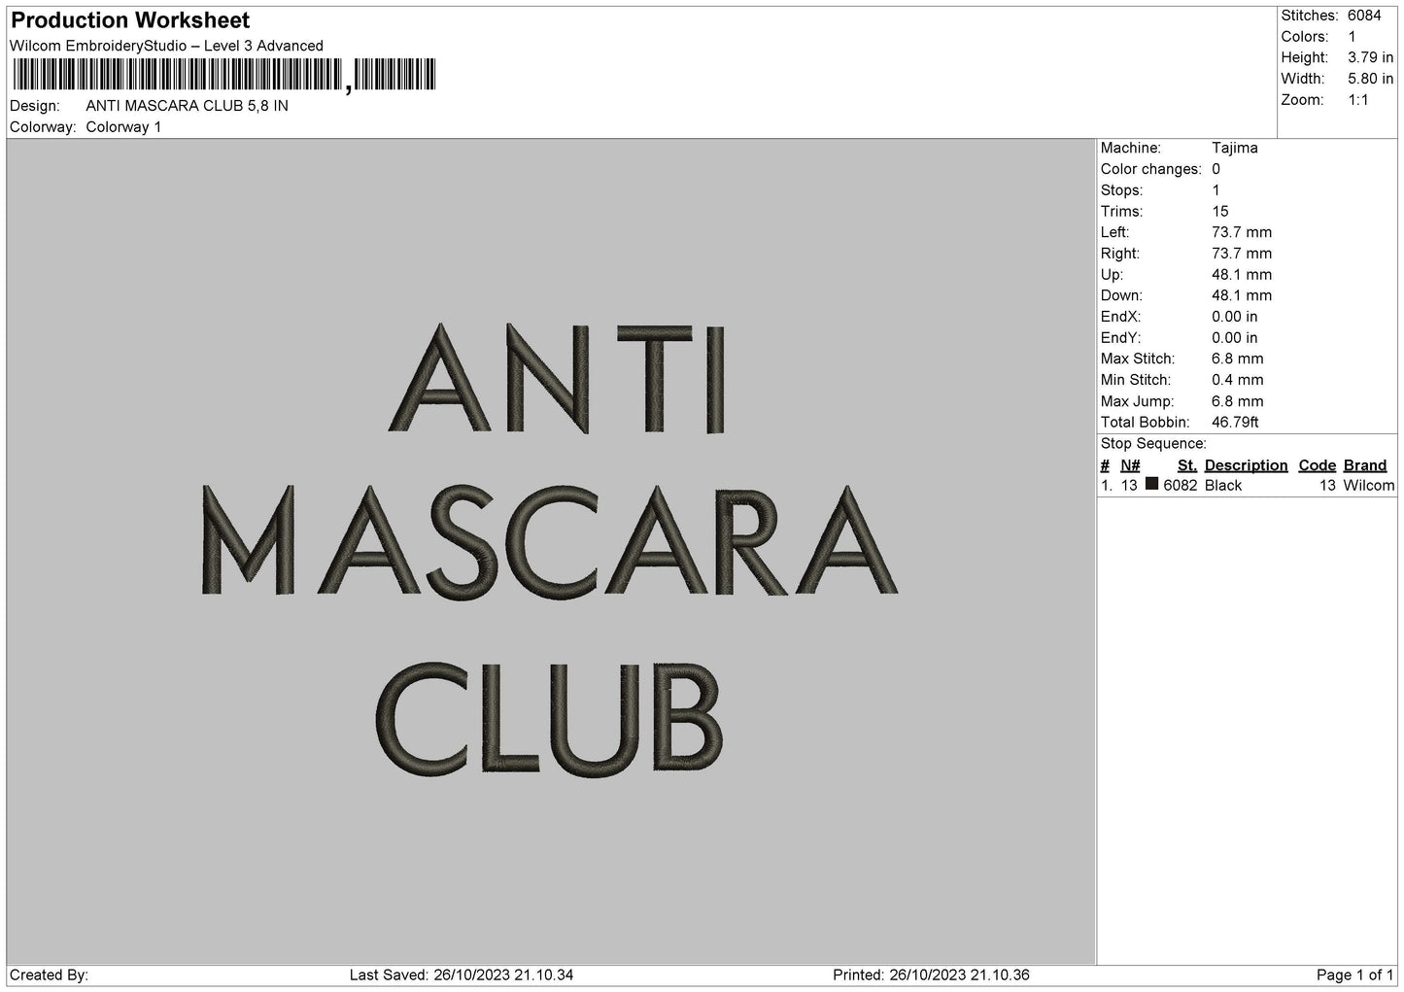Click the Width value 5.80 in
This screenshot has width=1404, height=992.
pos(1370,79)
